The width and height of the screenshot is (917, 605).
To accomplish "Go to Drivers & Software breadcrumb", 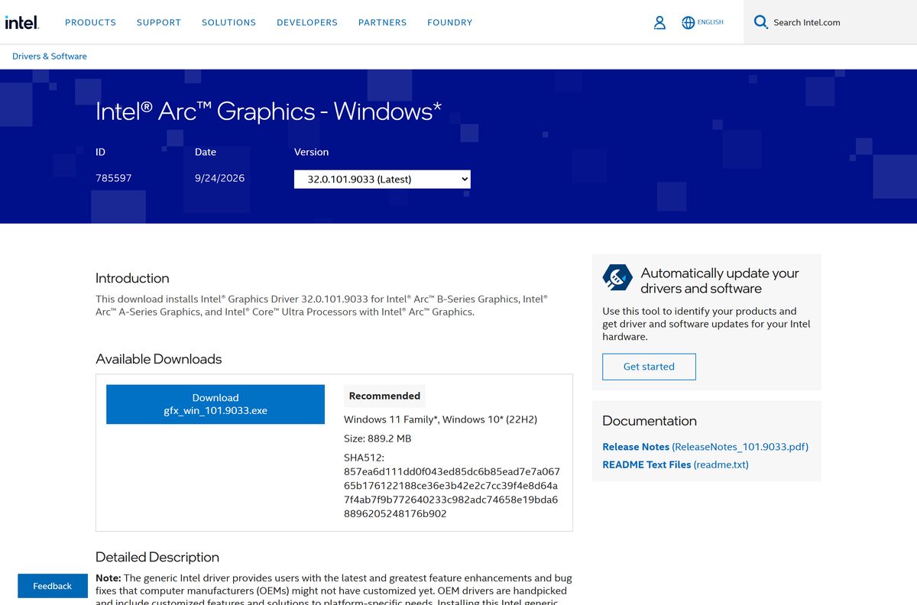I will tap(50, 57).
